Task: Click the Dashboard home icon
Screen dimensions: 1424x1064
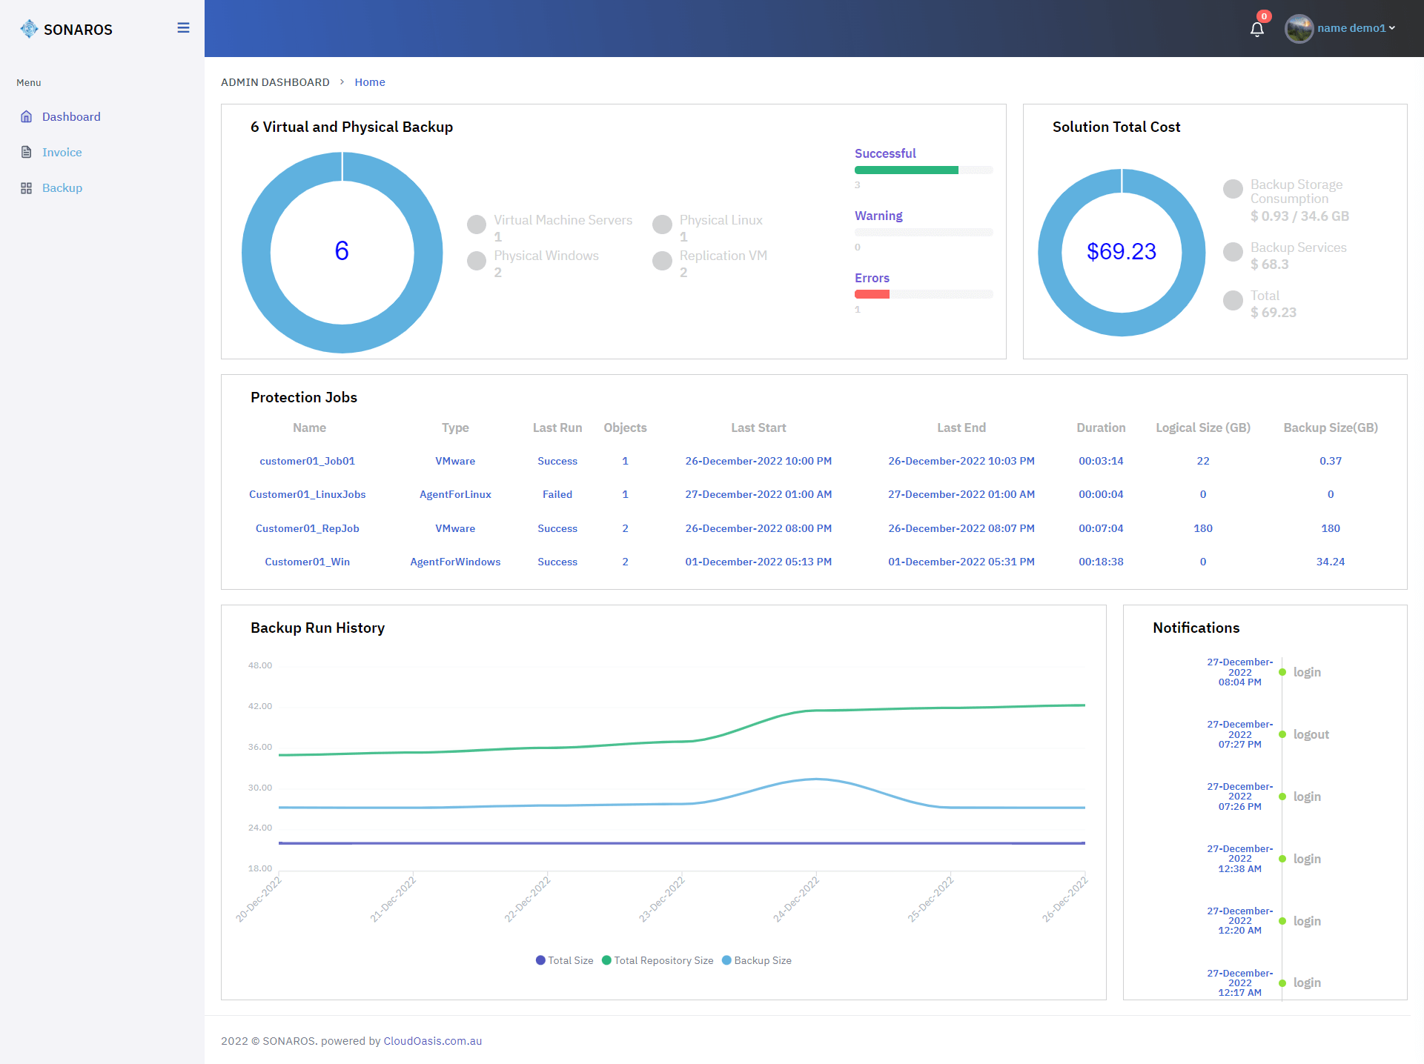Action: [27, 117]
